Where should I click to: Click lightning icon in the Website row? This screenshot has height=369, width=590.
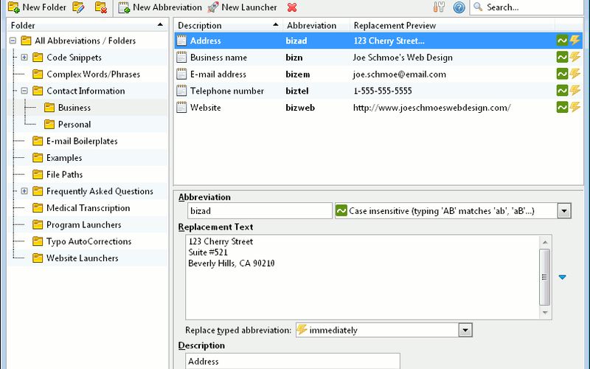tap(575, 108)
